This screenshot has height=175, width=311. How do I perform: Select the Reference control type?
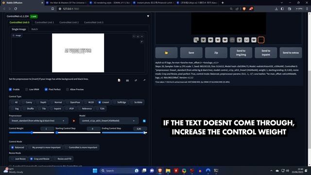click(x=85, y=109)
